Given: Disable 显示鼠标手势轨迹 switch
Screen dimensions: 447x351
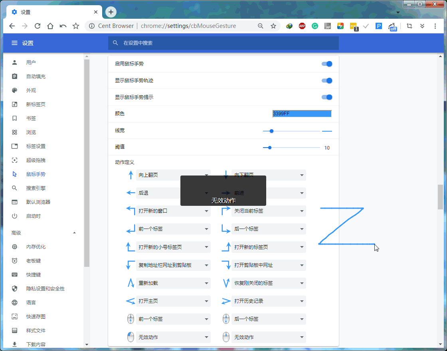Looking at the screenshot, I should pyautogui.click(x=326, y=81).
